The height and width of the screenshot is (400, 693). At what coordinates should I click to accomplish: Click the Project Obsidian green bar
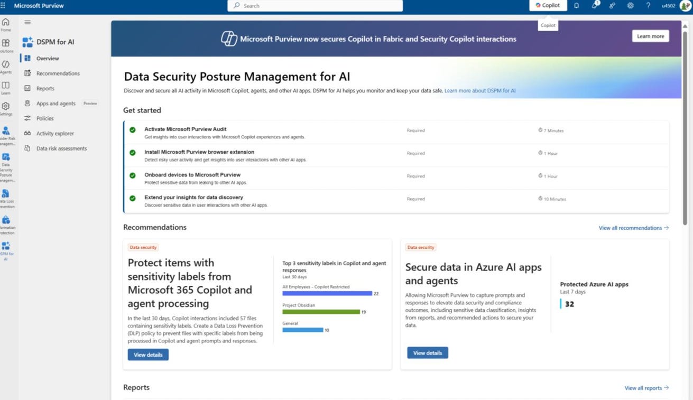point(321,312)
